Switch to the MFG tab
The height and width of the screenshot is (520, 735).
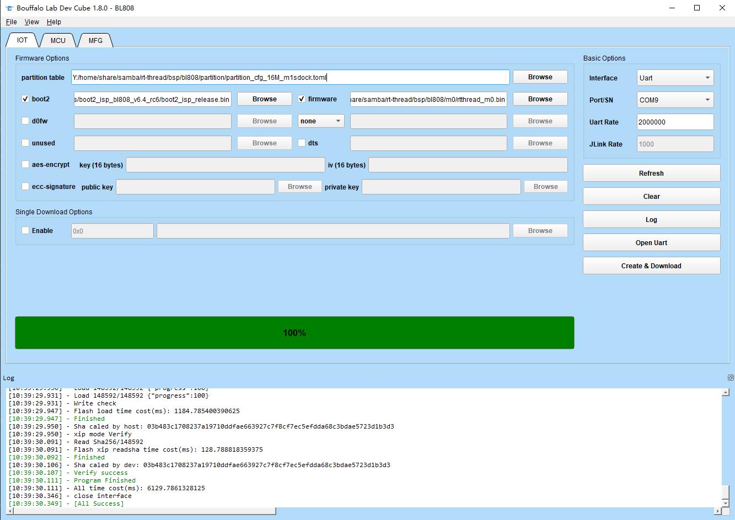(95, 41)
